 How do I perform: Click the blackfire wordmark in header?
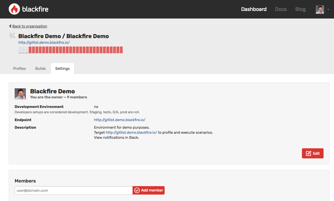(35, 9)
